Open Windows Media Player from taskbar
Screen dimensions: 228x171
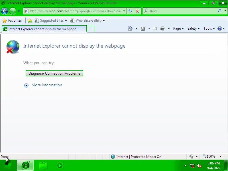pyautogui.click(x=60, y=166)
